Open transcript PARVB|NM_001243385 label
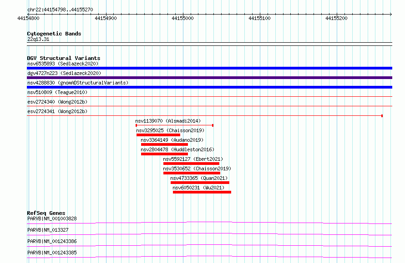Image resolution: width=405 pixels, height=263 pixels. click(x=52, y=253)
